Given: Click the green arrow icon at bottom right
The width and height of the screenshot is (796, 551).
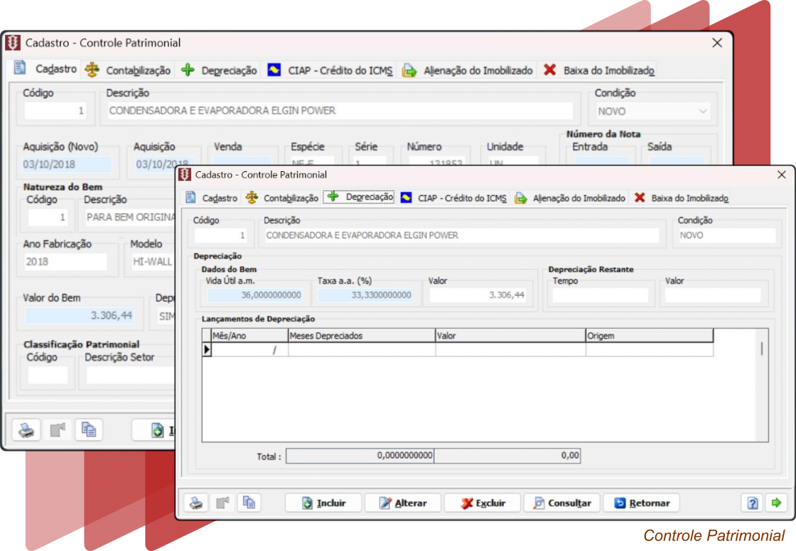Looking at the screenshot, I should tap(775, 503).
